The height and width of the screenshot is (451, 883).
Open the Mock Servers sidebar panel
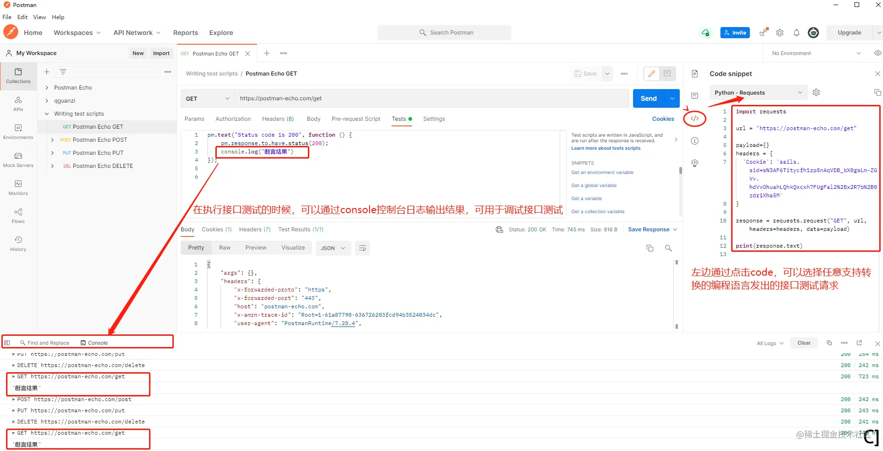(x=18, y=160)
